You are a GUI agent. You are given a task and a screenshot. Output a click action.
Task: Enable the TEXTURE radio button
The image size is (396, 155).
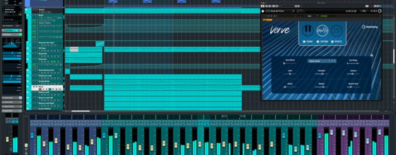coord(319,42)
